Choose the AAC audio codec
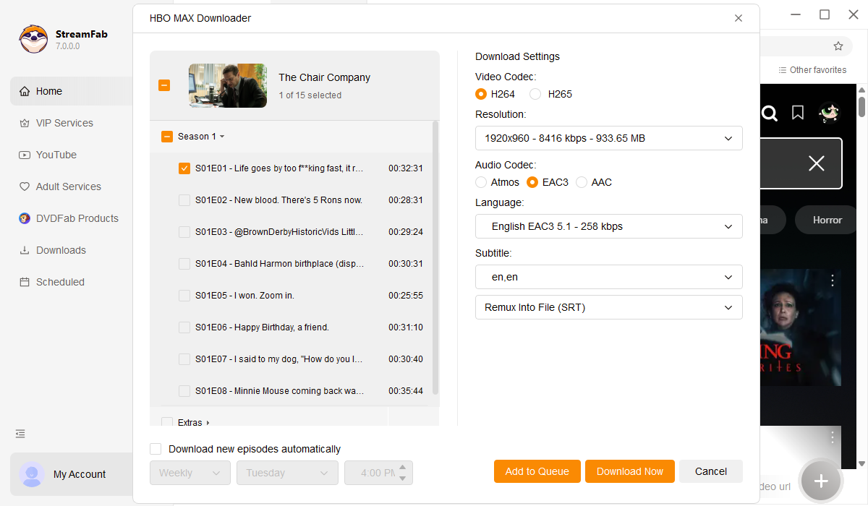Image resolution: width=868 pixels, height=506 pixels. 582,182
